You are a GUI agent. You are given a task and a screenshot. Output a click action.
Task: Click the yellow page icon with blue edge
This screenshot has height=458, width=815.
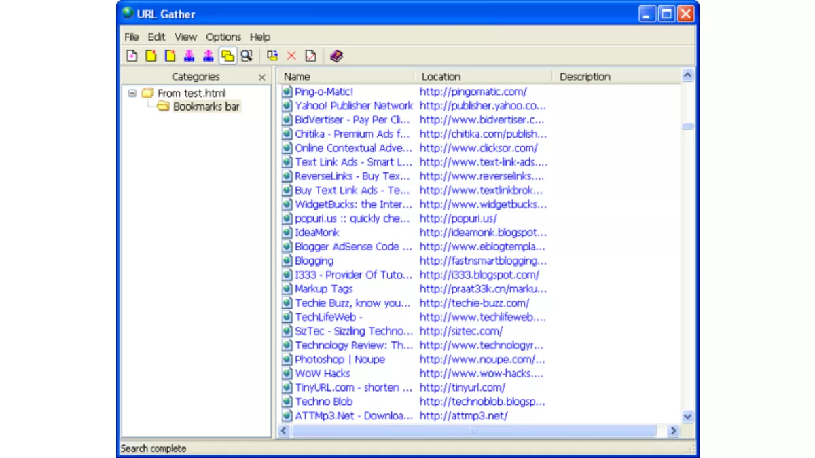point(170,56)
